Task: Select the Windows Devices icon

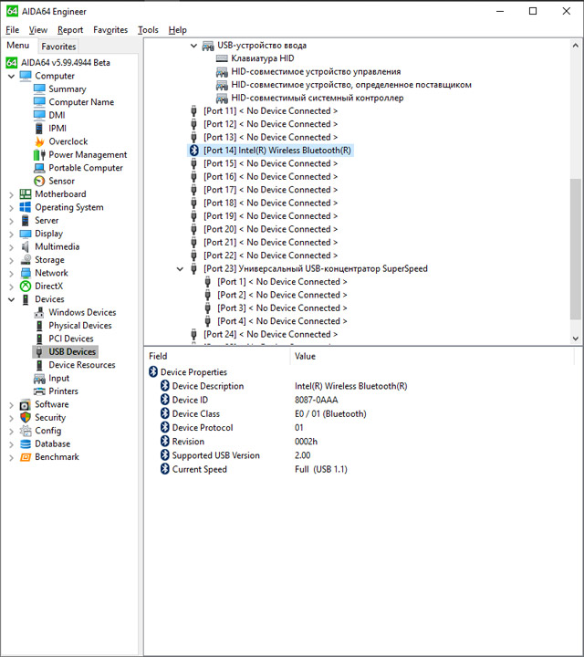Action: [39, 312]
